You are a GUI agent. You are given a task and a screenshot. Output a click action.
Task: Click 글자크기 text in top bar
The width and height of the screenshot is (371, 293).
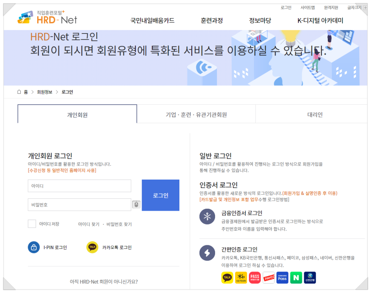pos(354,8)
